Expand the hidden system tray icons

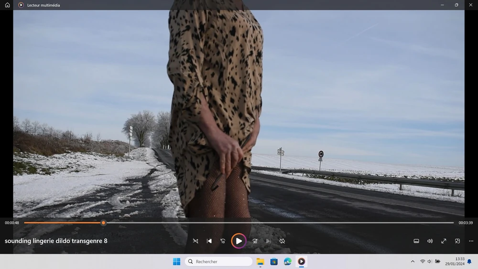413,261
